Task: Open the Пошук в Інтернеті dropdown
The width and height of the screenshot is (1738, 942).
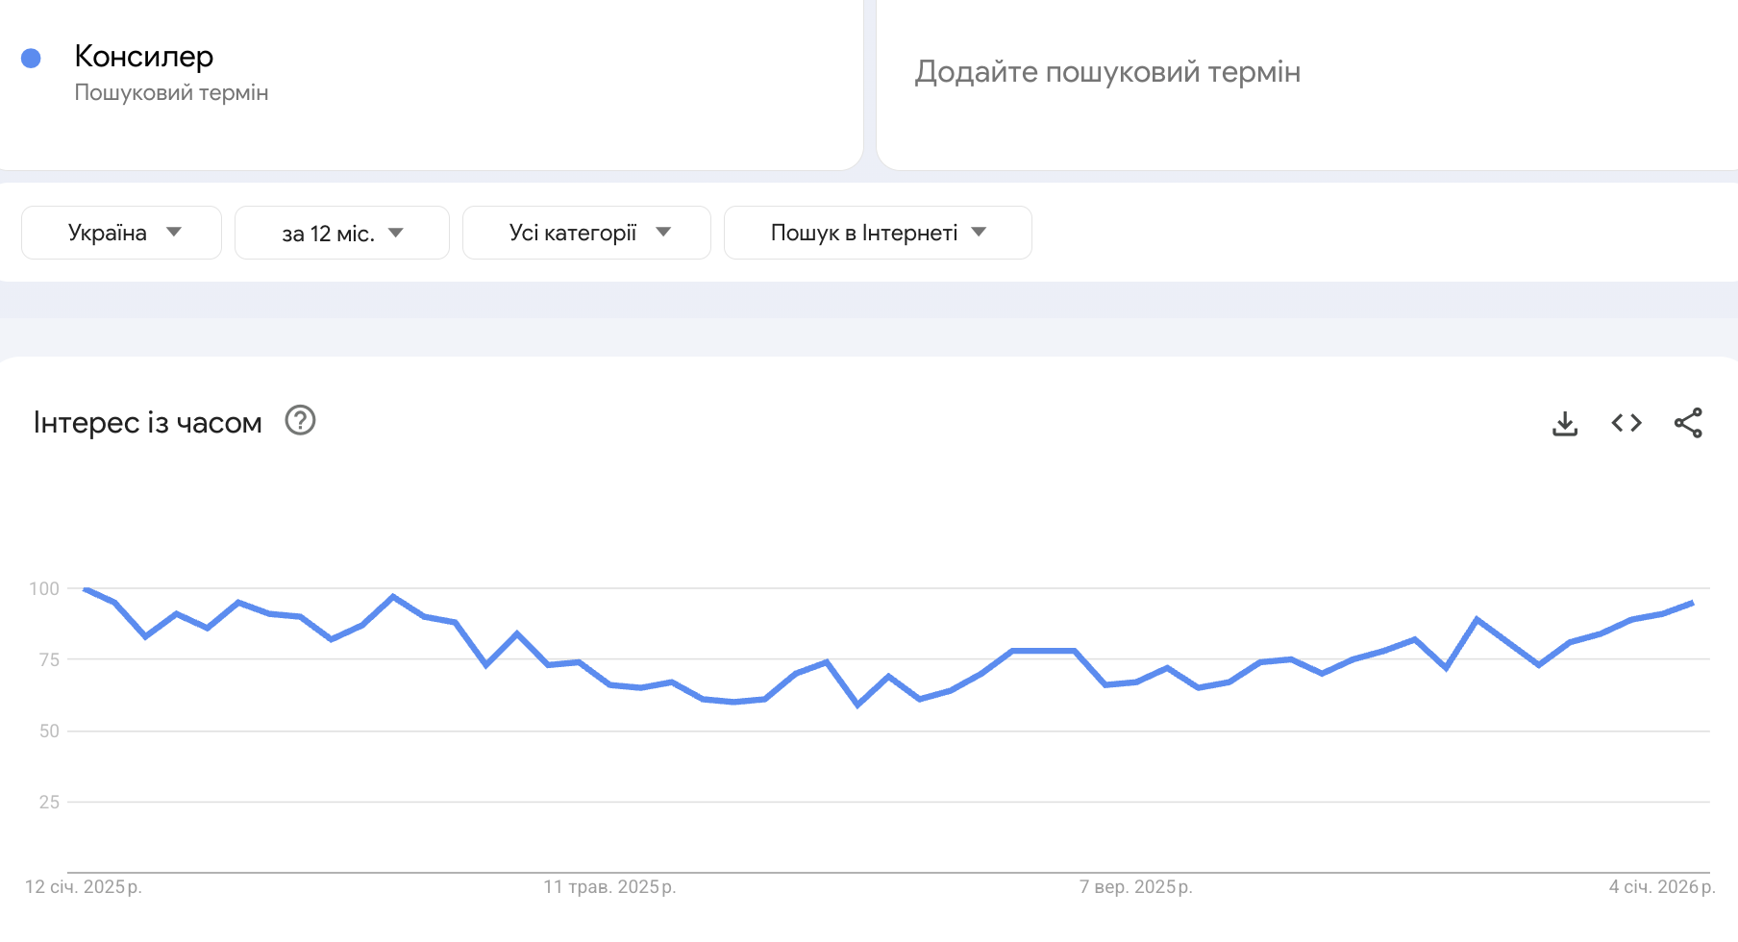Action: [x=878, y=232]
